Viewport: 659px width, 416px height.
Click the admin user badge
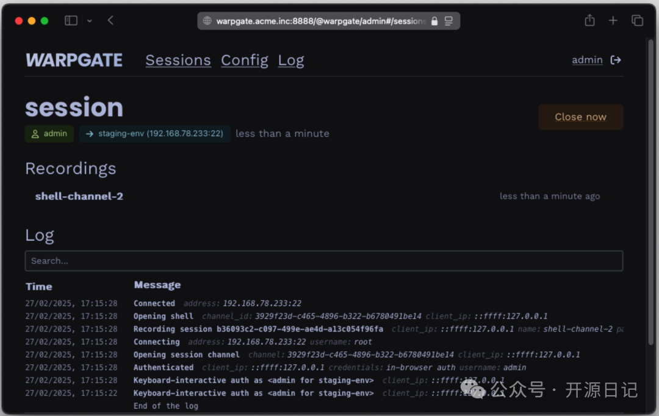(x=49, y=134)
